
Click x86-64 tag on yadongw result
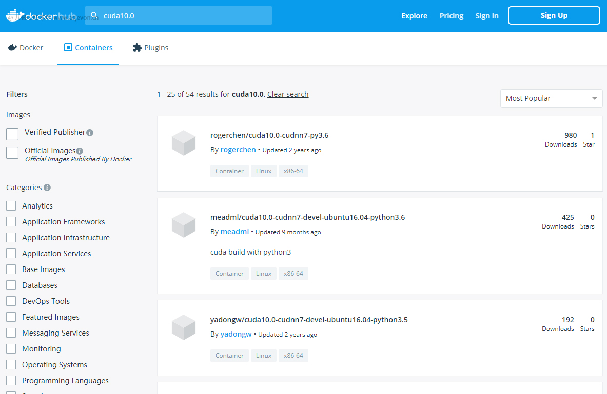click(293, 356)
